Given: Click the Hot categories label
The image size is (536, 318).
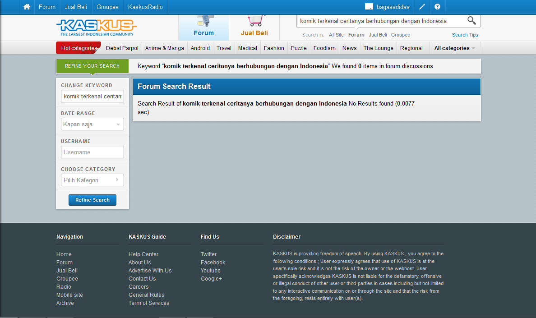Looking at the screenshot, I should tap(79, 48).
